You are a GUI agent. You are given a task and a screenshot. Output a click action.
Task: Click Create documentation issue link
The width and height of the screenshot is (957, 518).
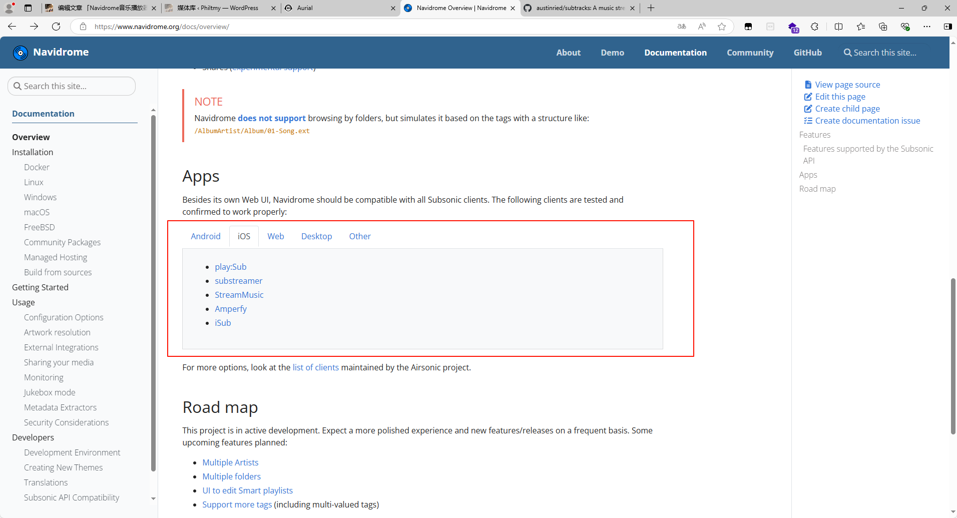(867, 121)
